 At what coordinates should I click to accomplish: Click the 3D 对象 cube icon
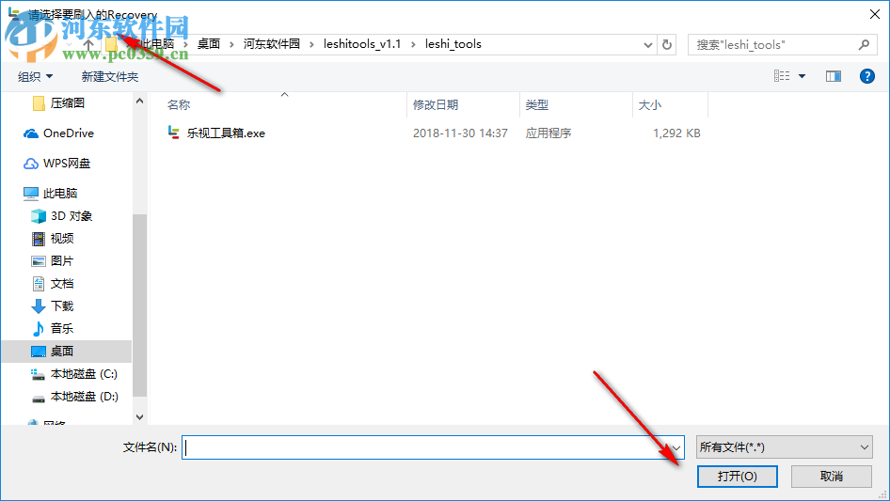point(38,216)
